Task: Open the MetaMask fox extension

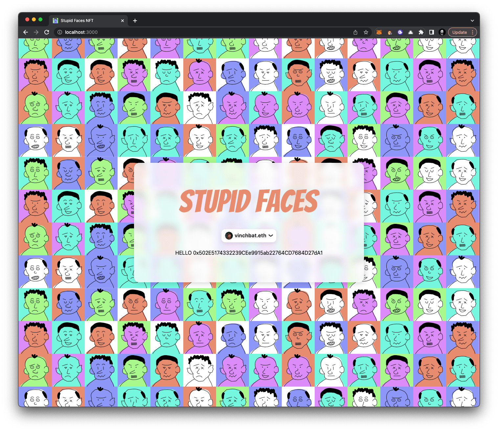Action: [379, 32]
